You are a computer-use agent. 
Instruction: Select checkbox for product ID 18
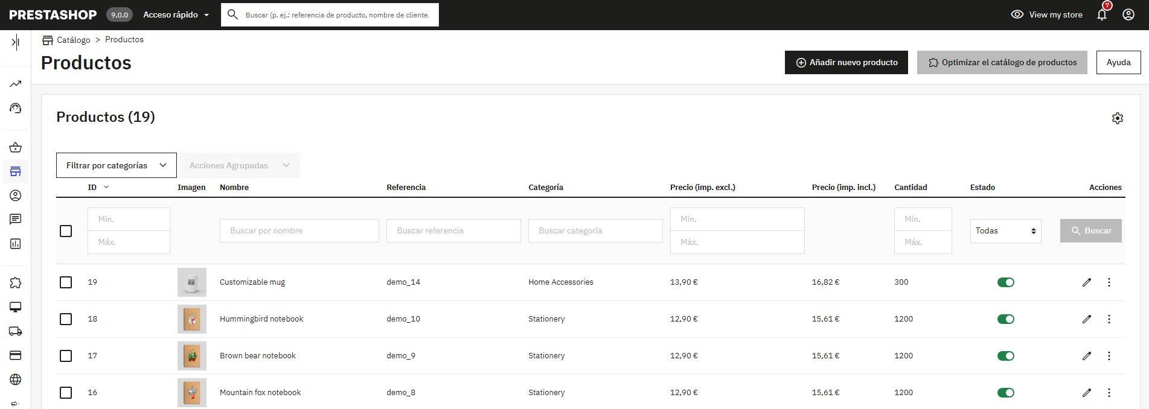click(66, 319)
